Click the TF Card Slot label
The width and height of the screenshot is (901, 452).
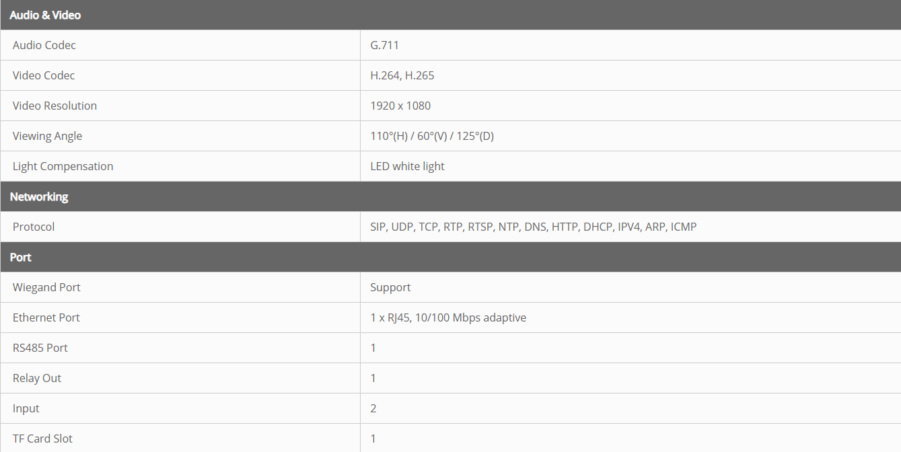pos(42,439)
